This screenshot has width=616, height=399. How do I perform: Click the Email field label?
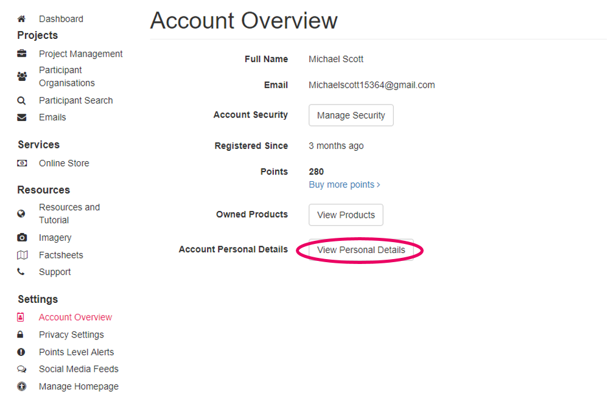click(276, 85)
